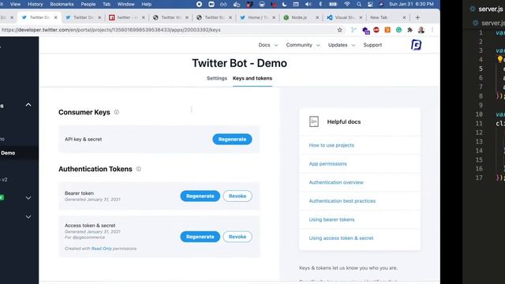The height and width of the screenshot is (284, 505).
Task: Show info for Authentication Tokens
Action: (x=139, y=169)
